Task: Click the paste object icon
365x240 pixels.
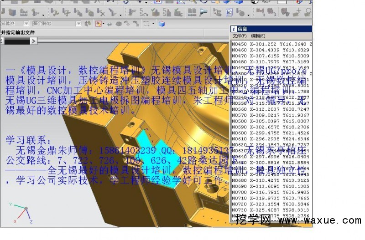Action: (89, 12)
